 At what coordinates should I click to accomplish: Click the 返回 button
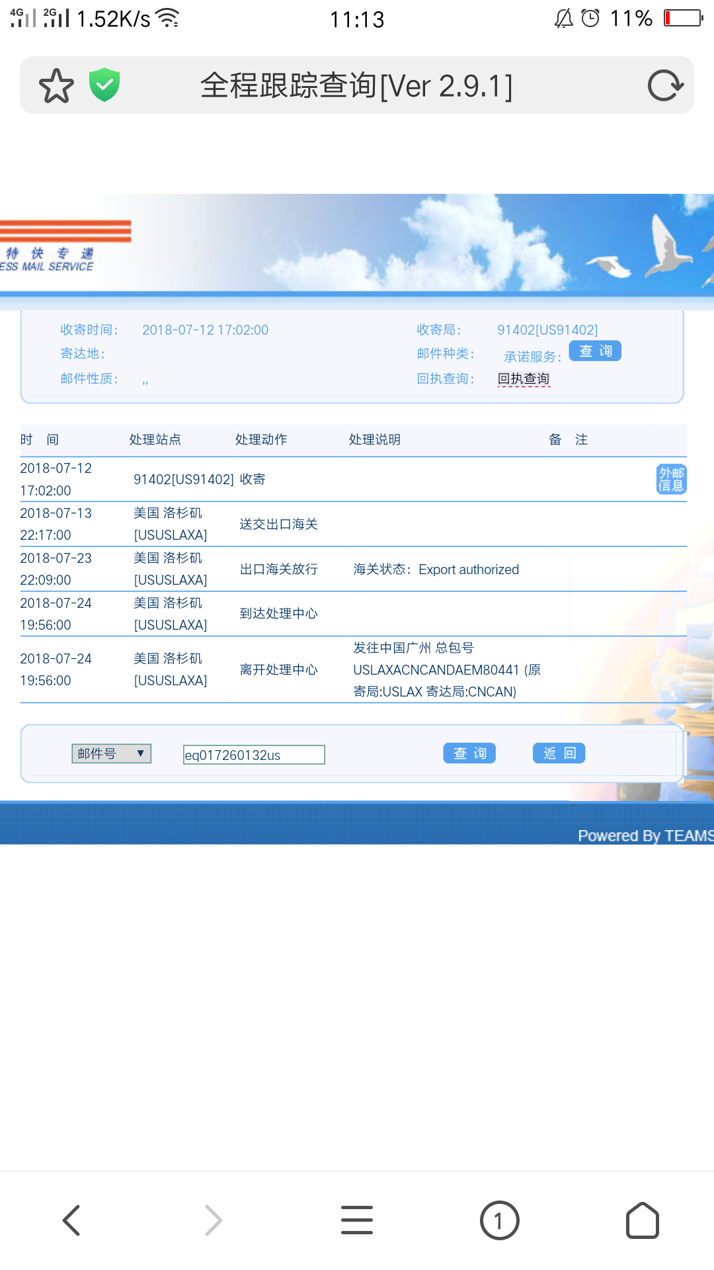[559, 753]
